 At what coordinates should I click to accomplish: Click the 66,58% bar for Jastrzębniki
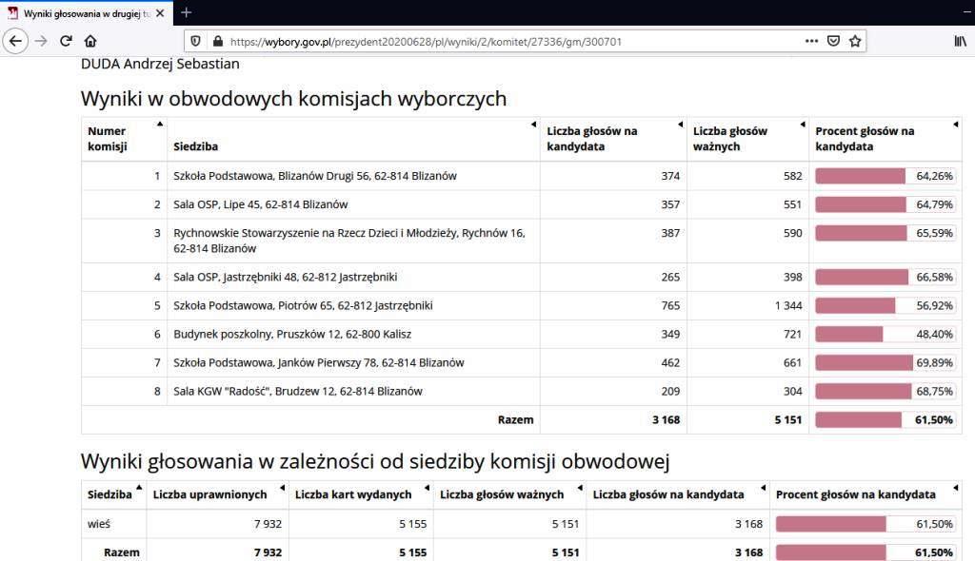point(885,277)
